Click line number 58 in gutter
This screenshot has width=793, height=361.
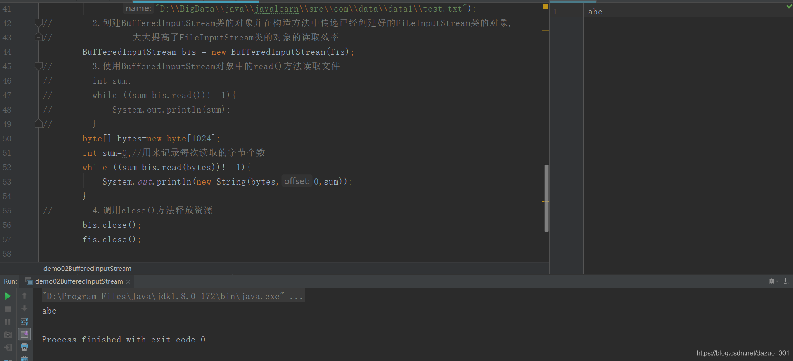coord(7,254)
